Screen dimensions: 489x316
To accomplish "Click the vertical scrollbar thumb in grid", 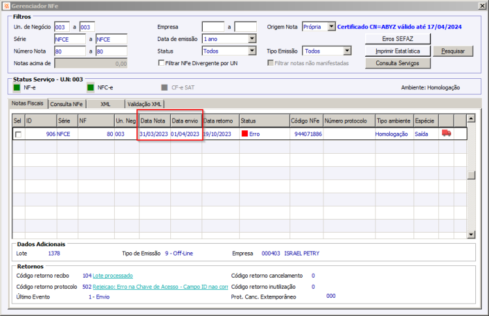I will [471, 175].
